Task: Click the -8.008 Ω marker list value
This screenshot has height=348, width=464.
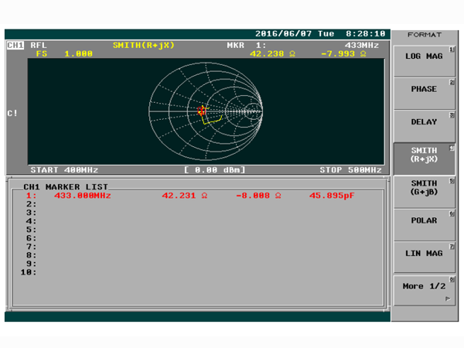Action: pyautogui.click(x=258, y=196)
